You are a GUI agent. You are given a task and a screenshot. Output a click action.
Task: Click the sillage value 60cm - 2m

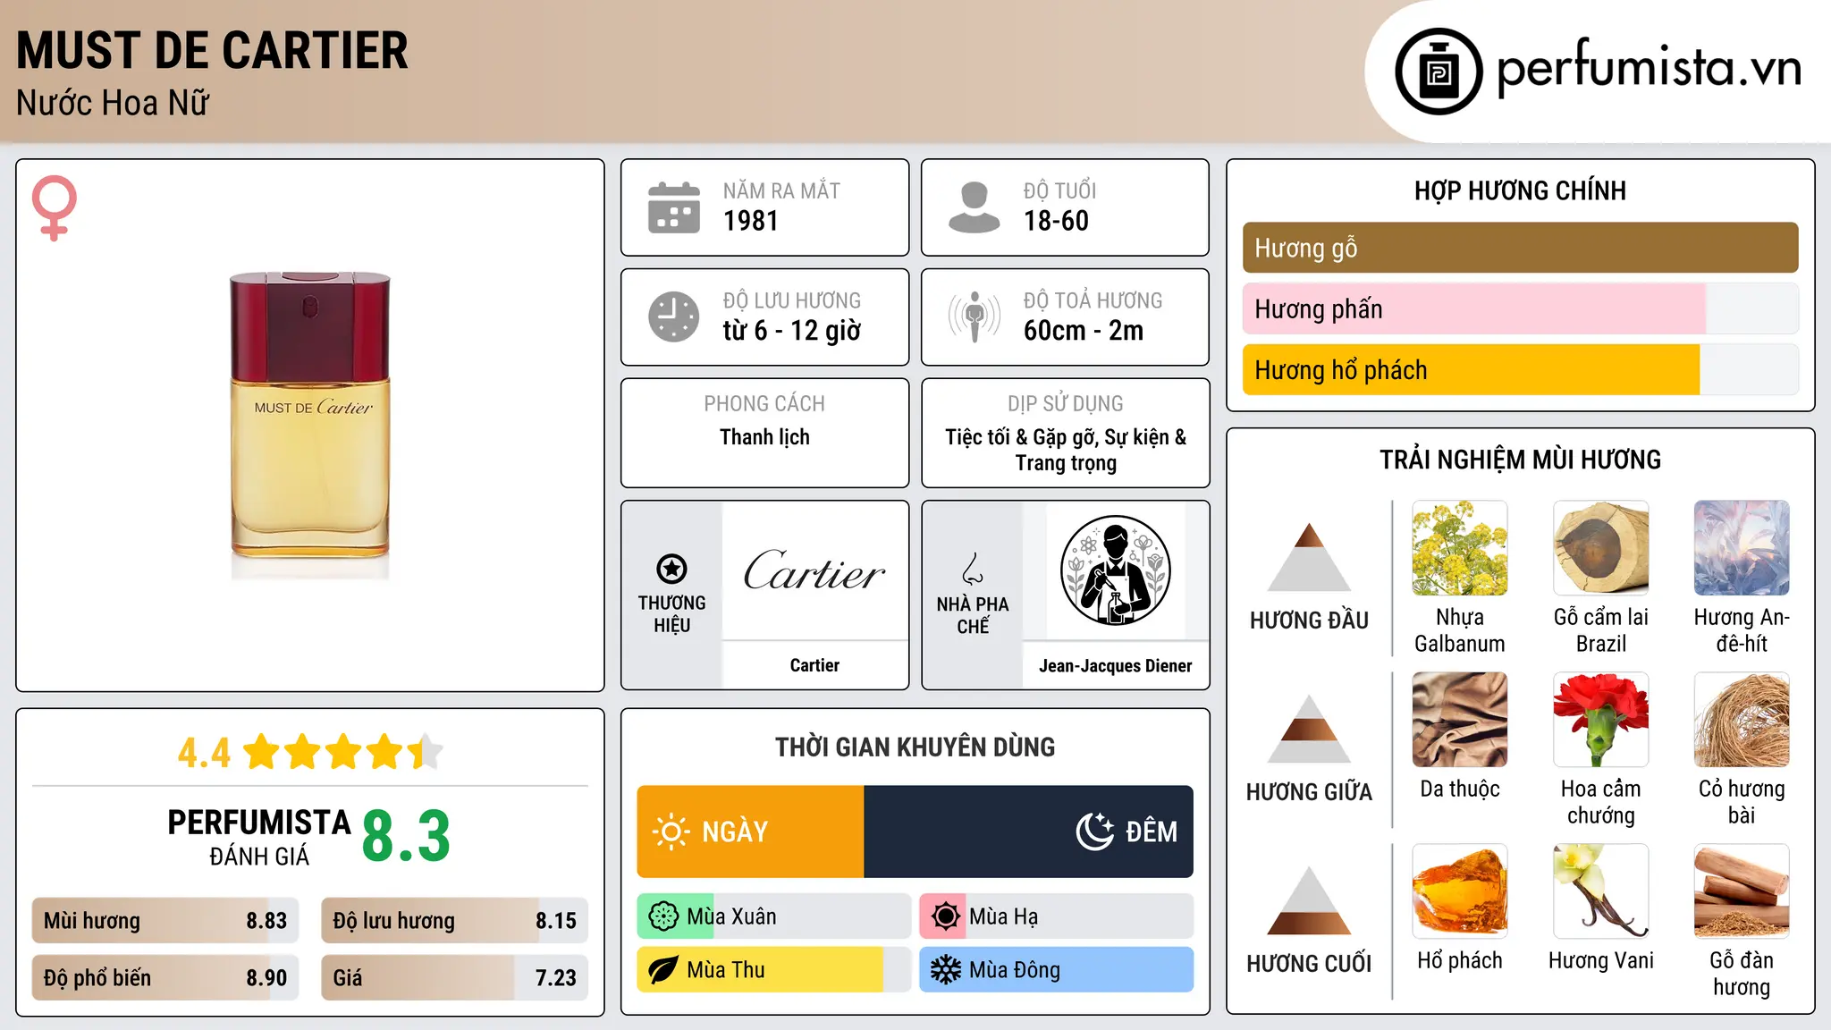click(x=1084, y=331)
